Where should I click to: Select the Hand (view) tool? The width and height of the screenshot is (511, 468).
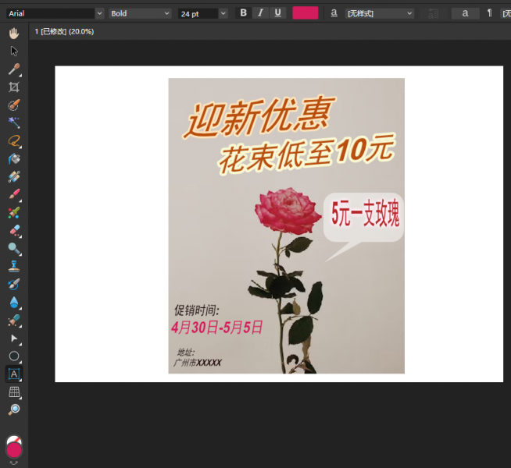pyautogui.click(x=14, y=33)
